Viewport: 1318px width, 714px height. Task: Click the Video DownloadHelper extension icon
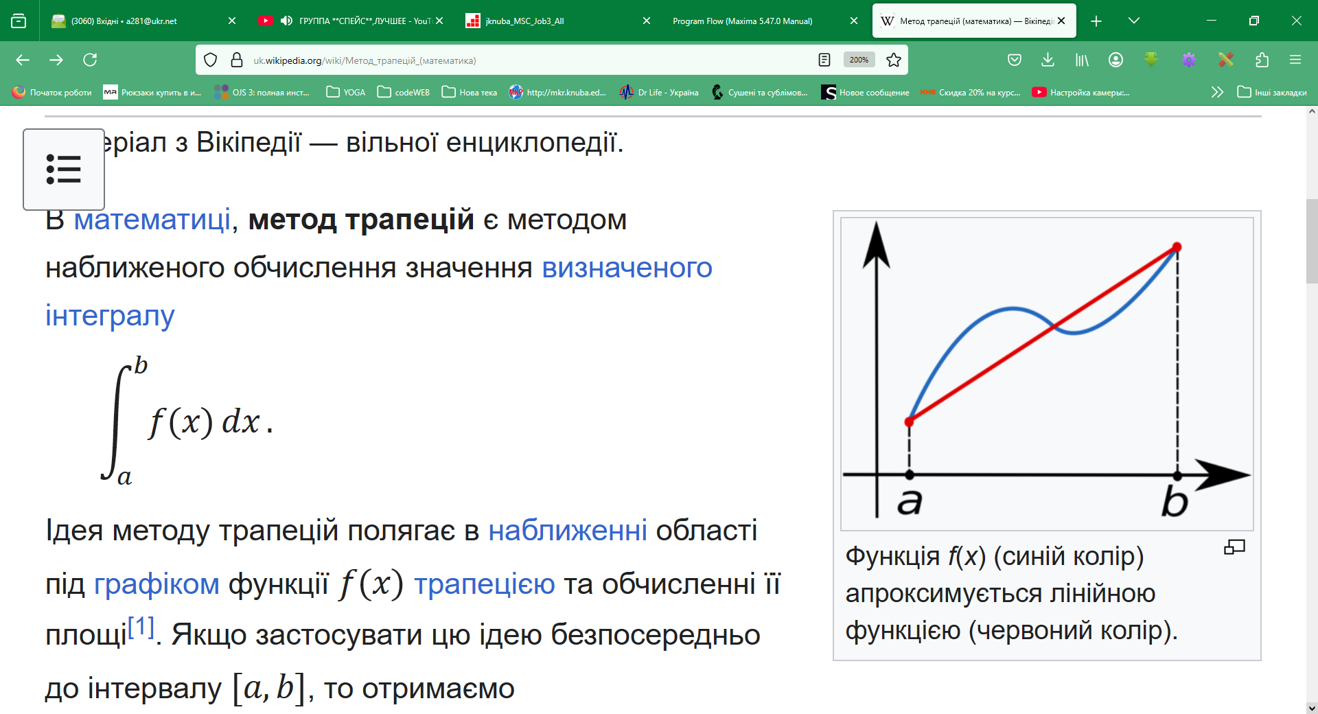pyautogui.click(x=1151, y=60)
